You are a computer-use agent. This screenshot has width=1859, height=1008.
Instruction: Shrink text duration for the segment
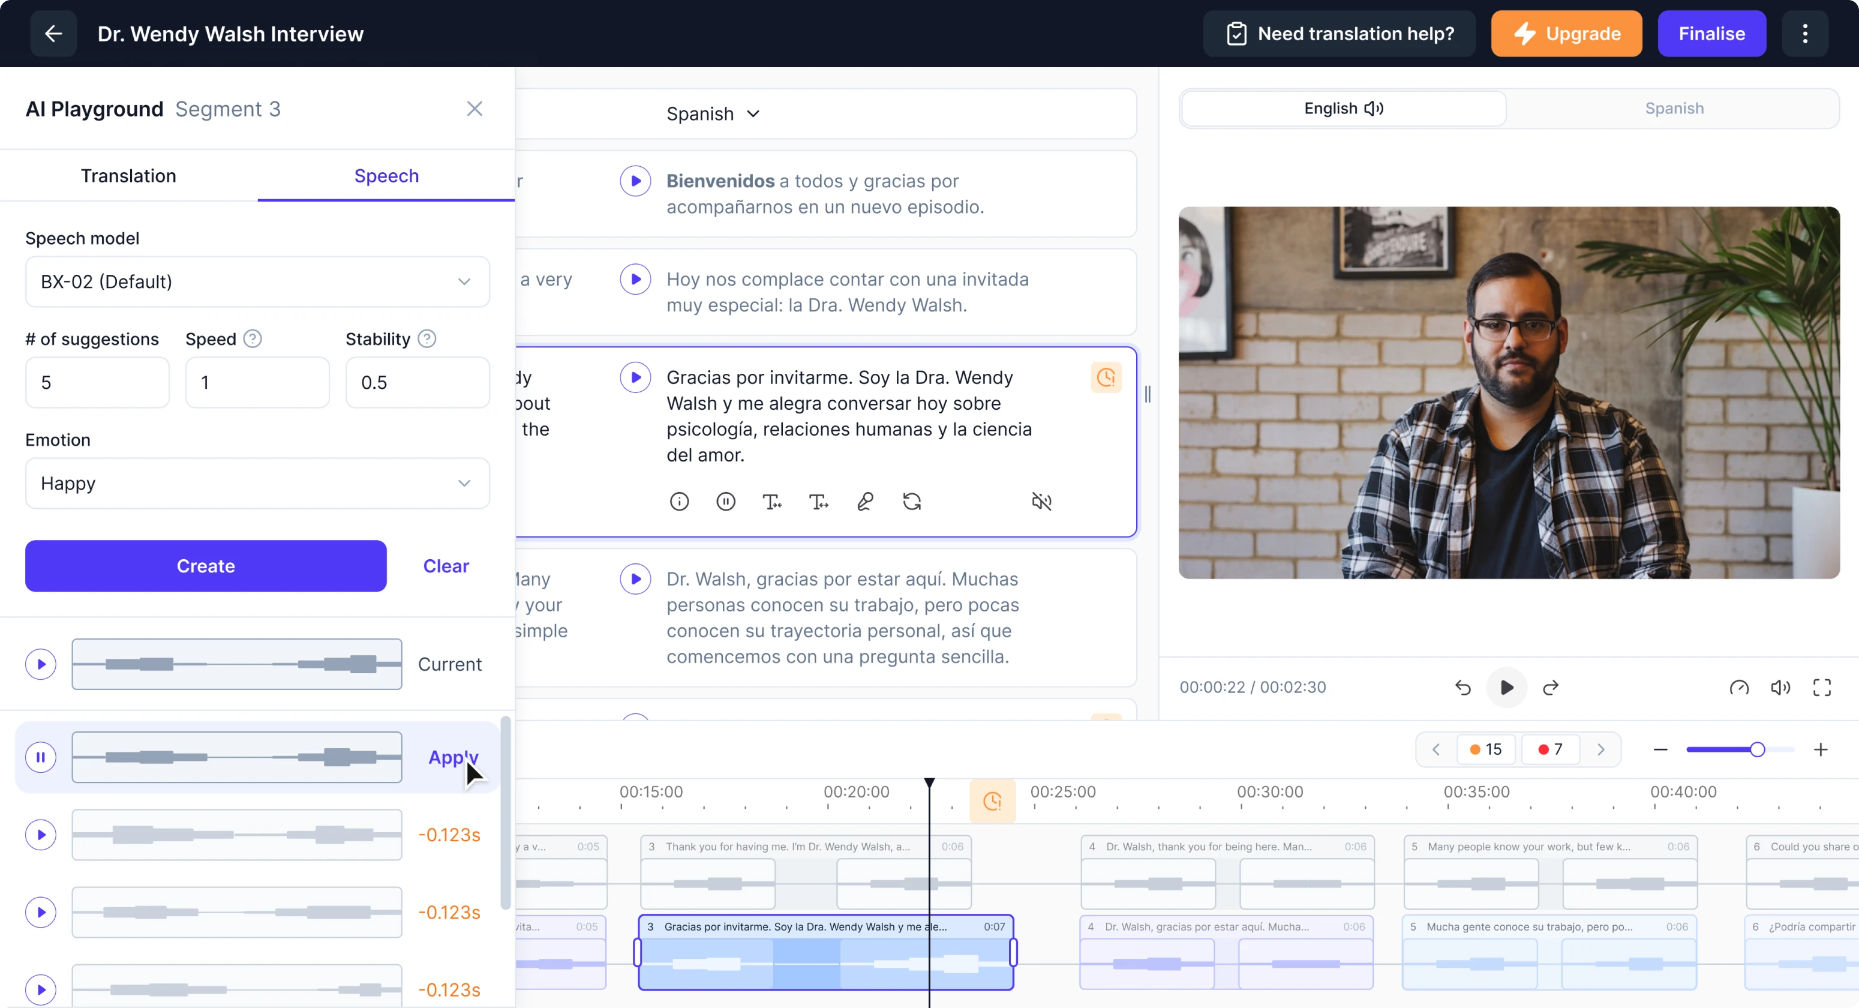(x=771, y=500)
